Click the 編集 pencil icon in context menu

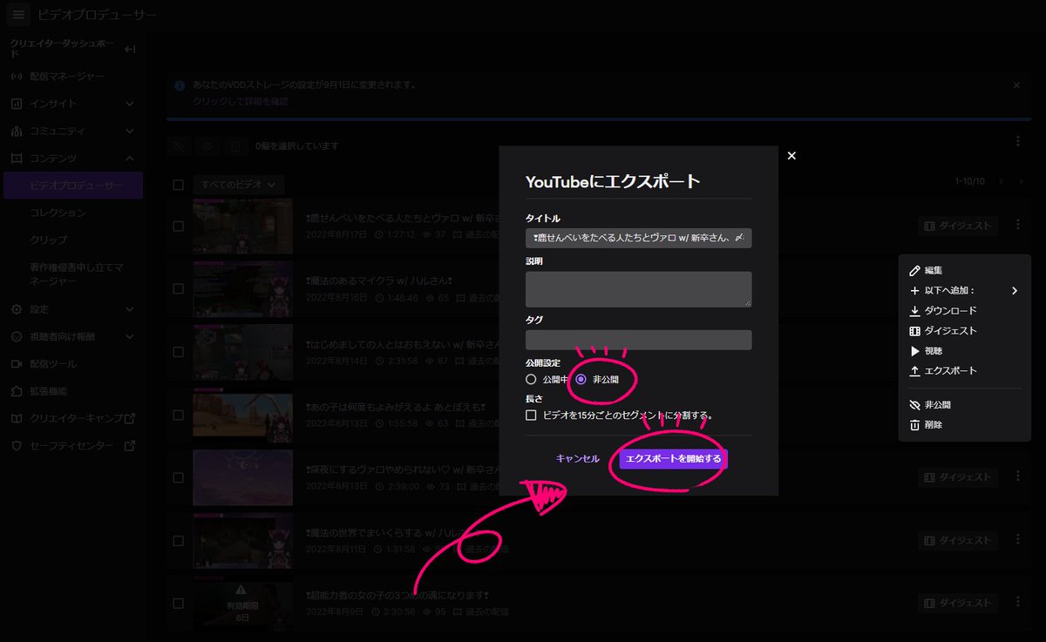pos(914,271)
